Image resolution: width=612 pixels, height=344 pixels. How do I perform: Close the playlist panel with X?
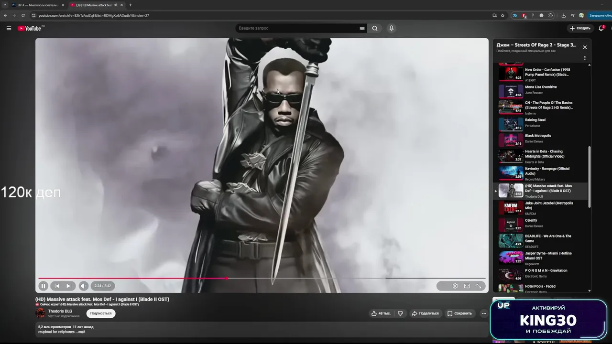pos(585,47)
